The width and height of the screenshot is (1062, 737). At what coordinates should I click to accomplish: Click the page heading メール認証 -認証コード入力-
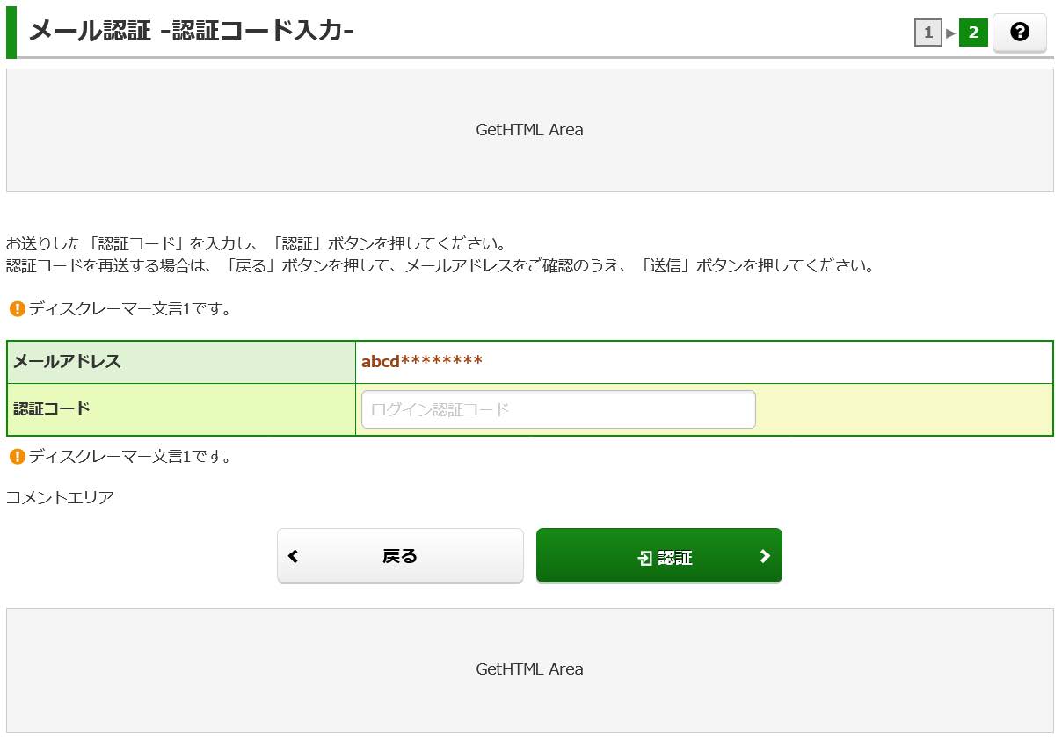[x=192, y=32]
